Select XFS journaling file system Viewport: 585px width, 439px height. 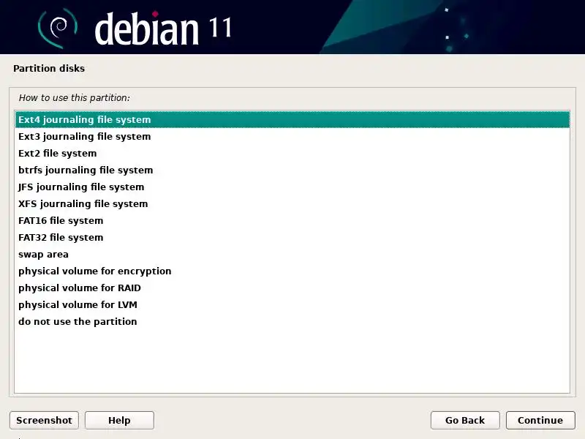tap(292, 204)
